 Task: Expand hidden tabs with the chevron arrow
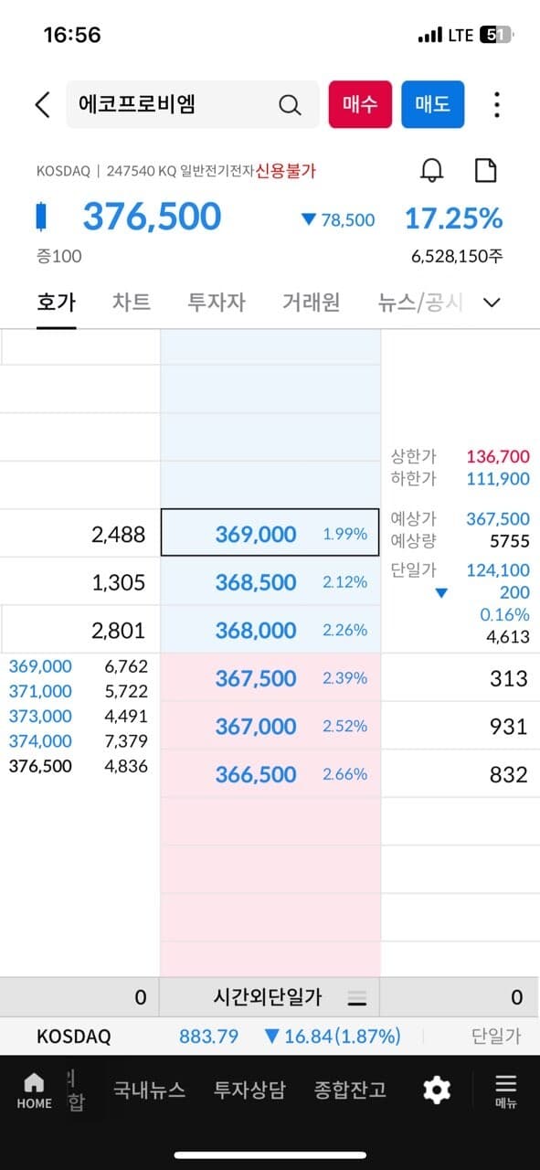492,302
